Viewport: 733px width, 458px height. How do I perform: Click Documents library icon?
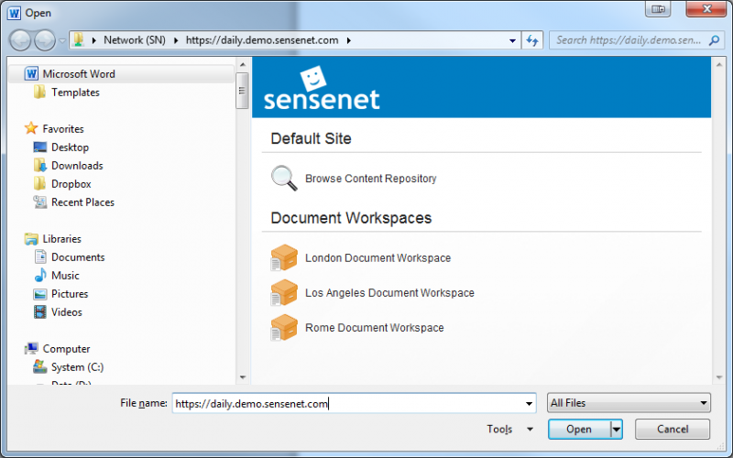(x=40, y=256)
